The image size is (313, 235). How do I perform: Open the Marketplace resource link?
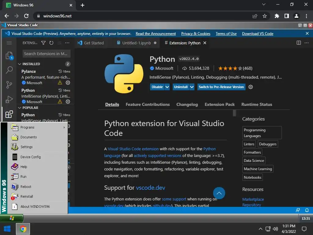point(253,199)
